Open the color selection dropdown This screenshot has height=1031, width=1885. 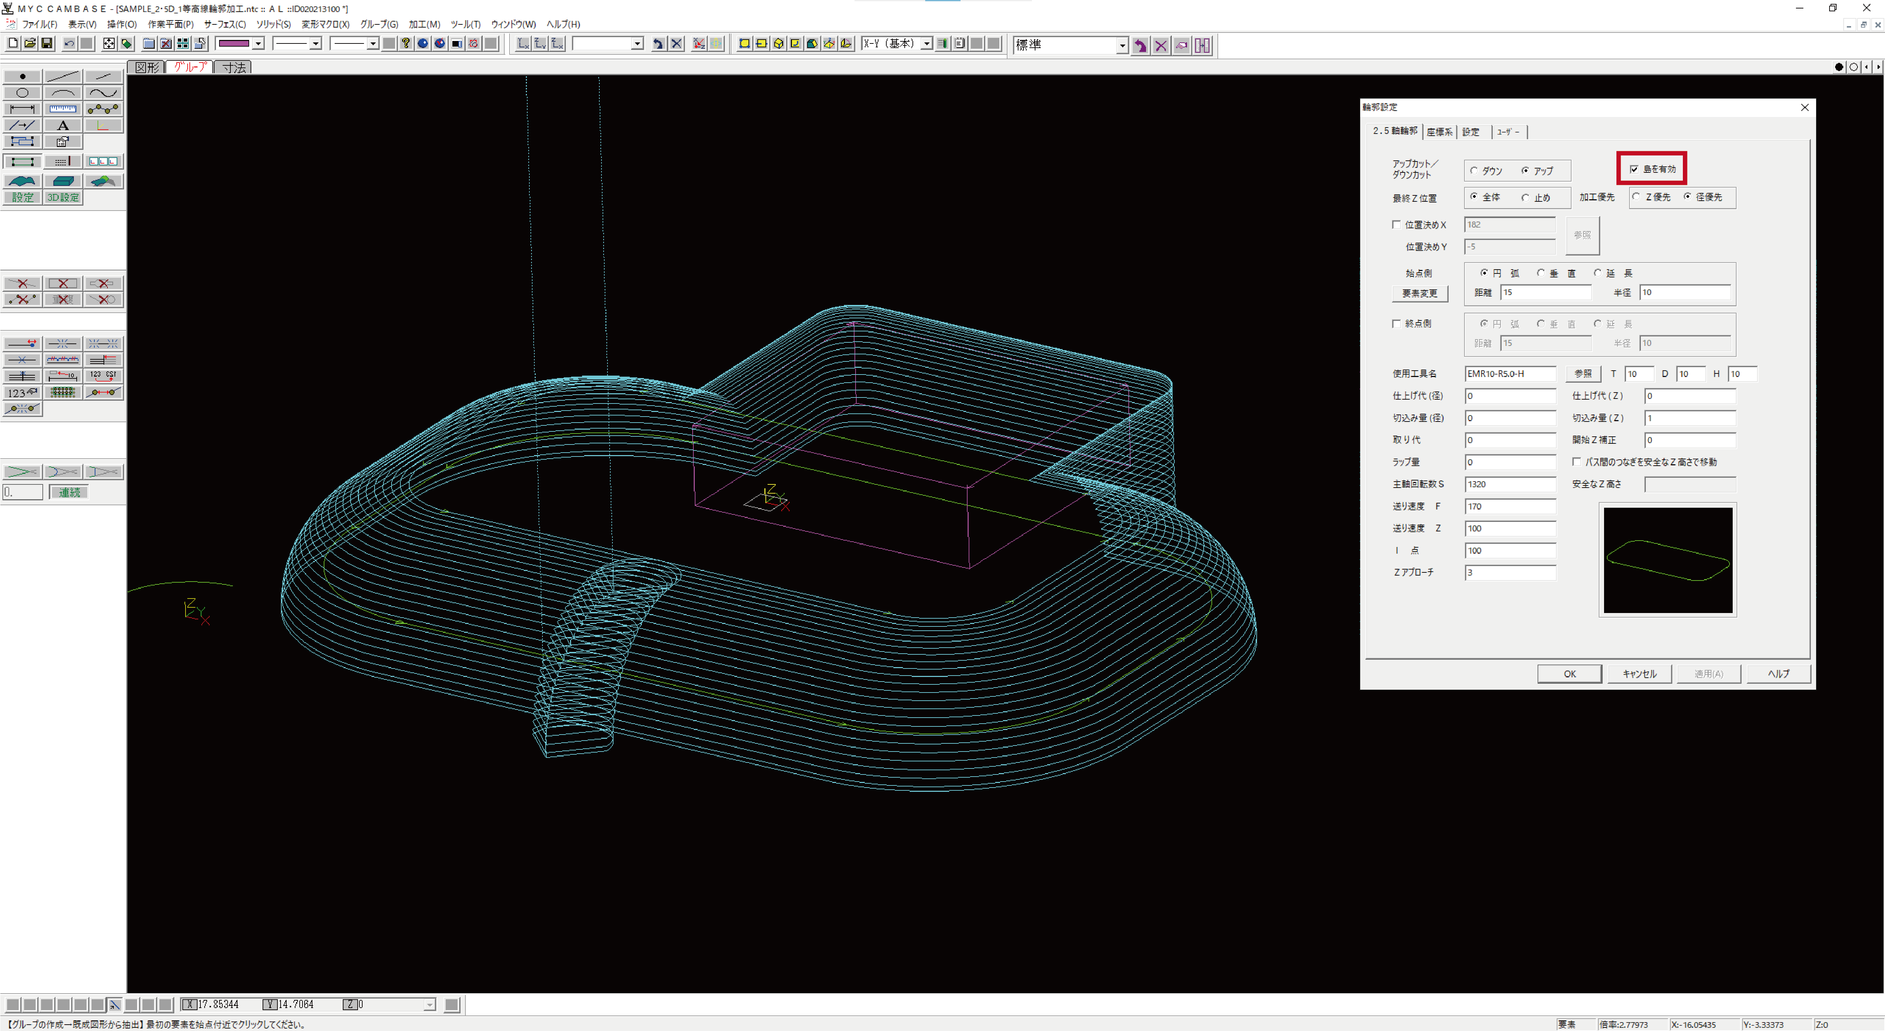(258, 44)
